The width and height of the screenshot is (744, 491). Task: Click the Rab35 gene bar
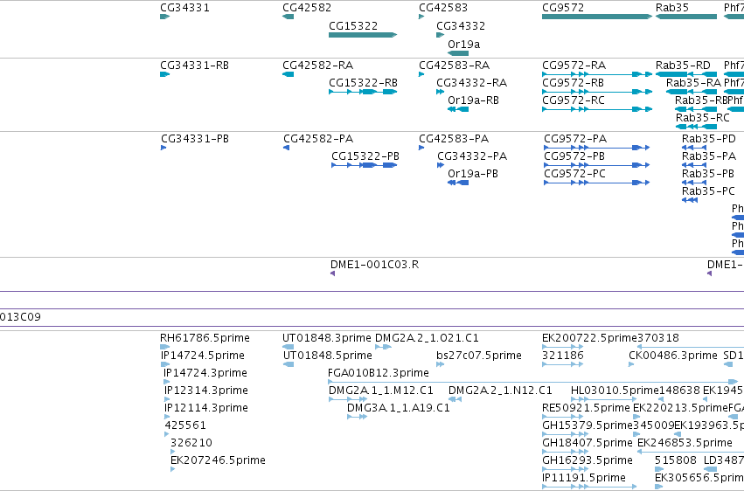pyautogui.click(x=686, y=17)
